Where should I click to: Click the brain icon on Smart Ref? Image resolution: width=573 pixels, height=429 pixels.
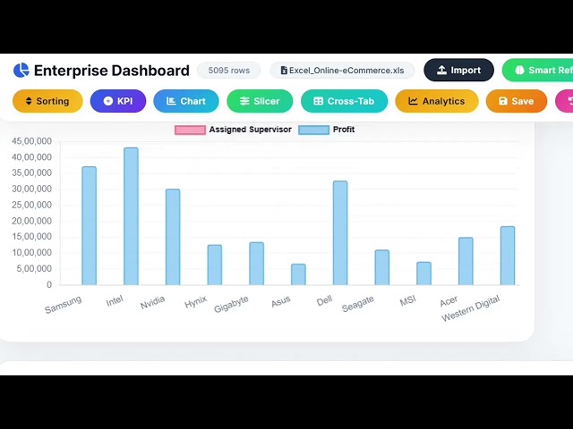click(519, 70)
